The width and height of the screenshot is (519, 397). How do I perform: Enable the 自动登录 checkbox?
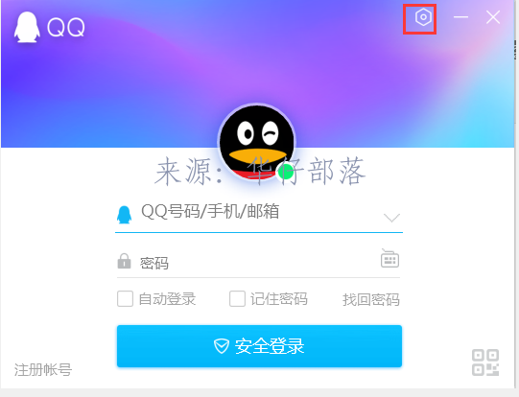[x=125, y=299]
